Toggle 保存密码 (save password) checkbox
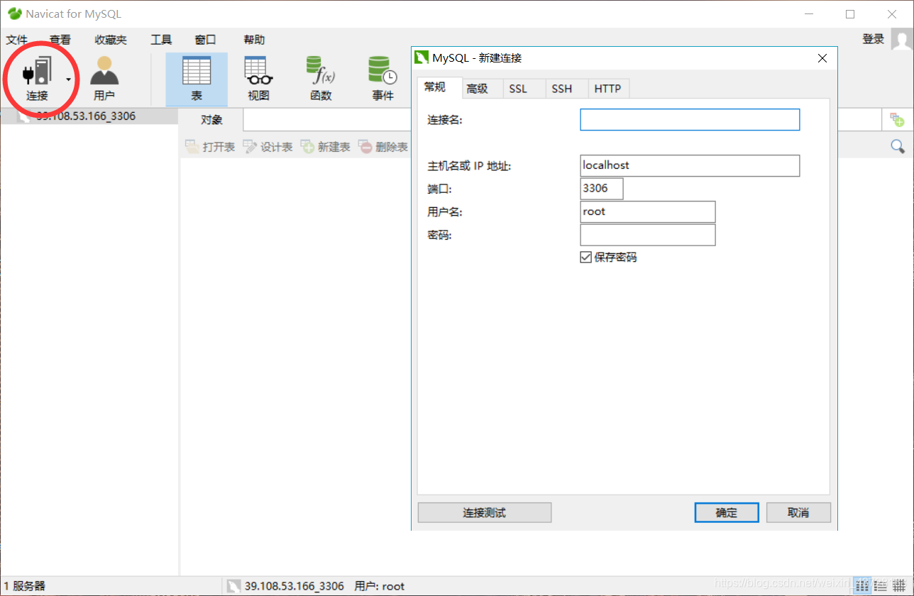This screenshot has width=914, height=596. coord(586,257)
